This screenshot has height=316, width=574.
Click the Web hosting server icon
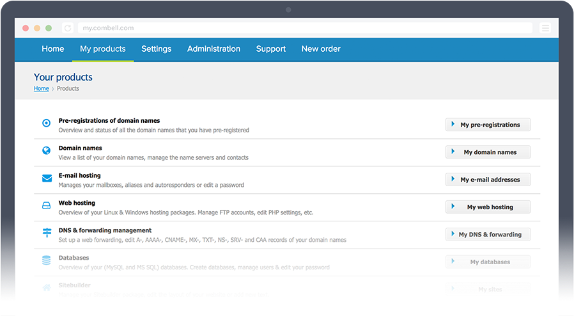pyautogui.click(x=47, y=206)
